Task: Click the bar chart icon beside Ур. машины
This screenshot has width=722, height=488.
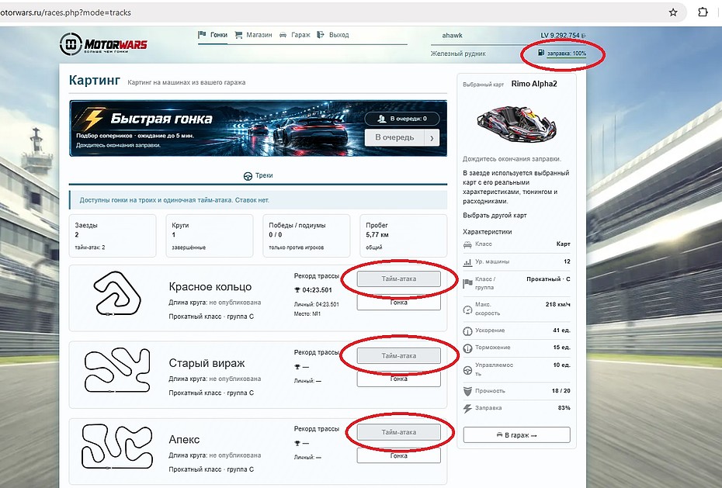Action: 467,262
